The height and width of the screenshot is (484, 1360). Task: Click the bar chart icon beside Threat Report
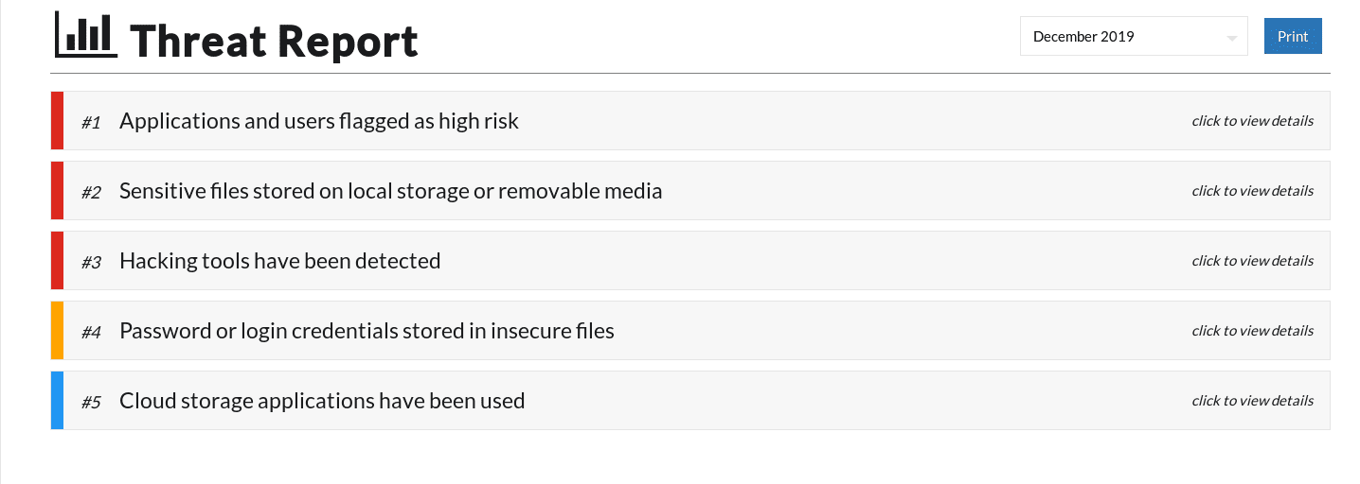[x=86, y=35]
